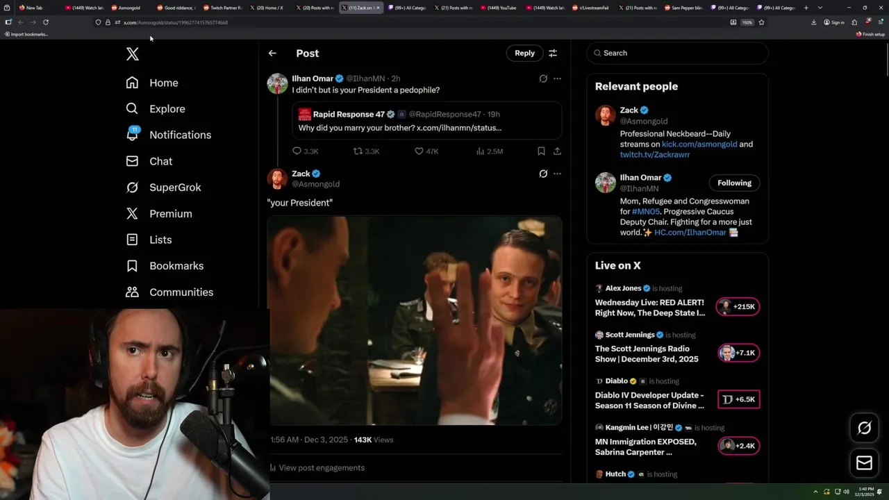The width and height of the screenshot is (889, 500).
Task: Open the extensions icon in the browser toolbar
Action: point(855,22)
